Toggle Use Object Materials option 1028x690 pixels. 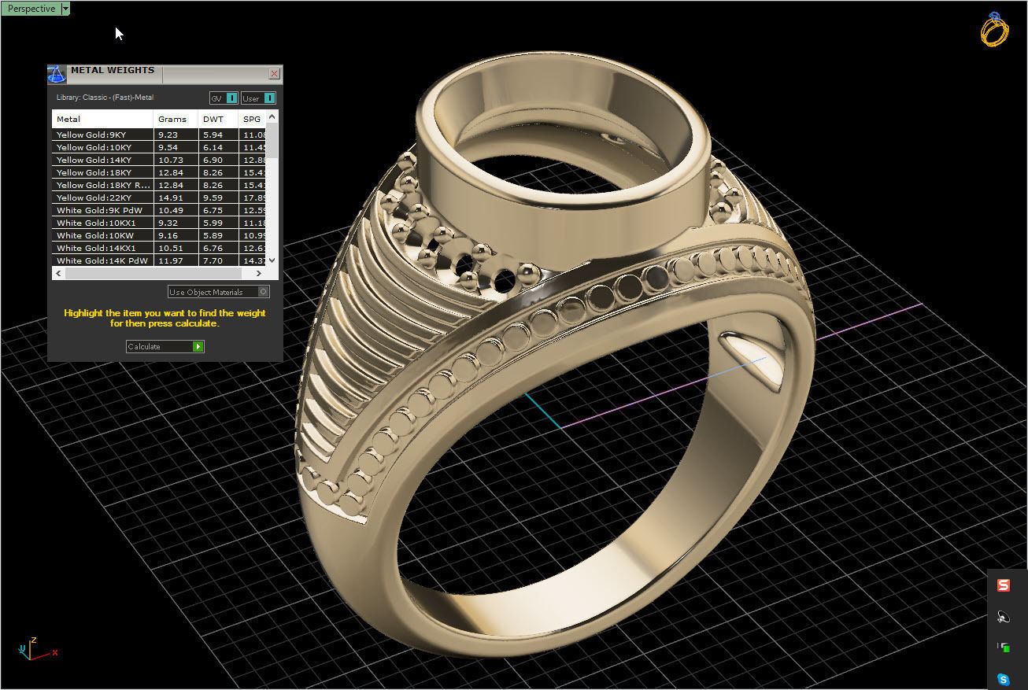tap(219, 292)
